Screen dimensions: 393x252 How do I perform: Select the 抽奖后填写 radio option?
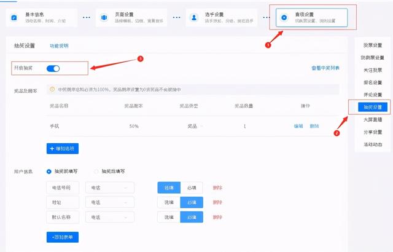pos(96,171)
